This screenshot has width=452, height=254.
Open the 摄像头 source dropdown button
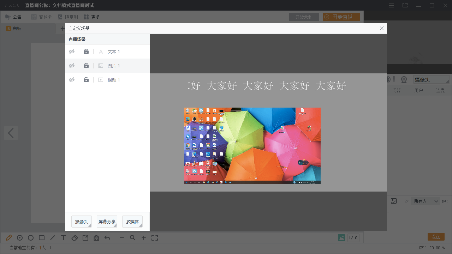point(82,222)
